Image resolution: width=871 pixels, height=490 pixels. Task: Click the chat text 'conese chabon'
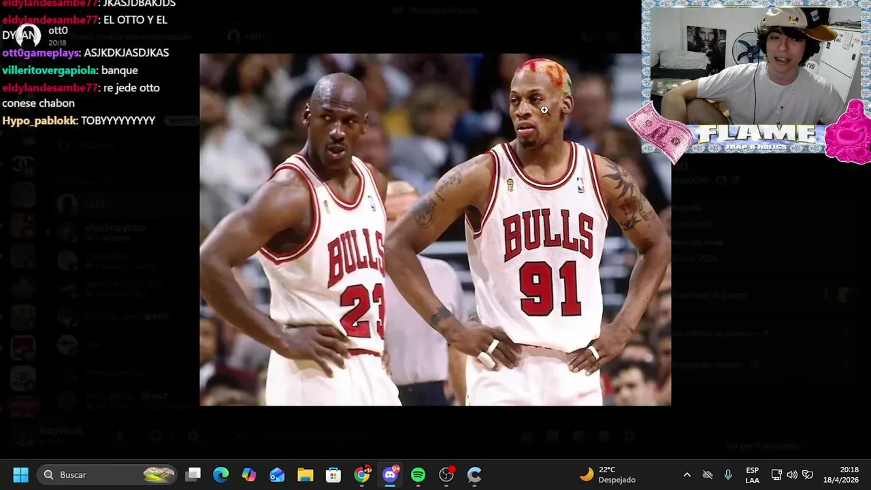38,103
